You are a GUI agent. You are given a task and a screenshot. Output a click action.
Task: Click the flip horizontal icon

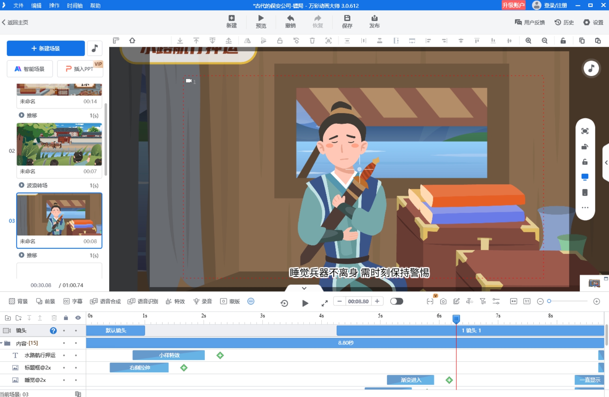click(247, 41)
